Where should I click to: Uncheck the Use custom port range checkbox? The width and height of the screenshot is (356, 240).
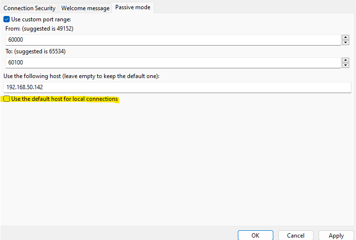tap(6, 19)
